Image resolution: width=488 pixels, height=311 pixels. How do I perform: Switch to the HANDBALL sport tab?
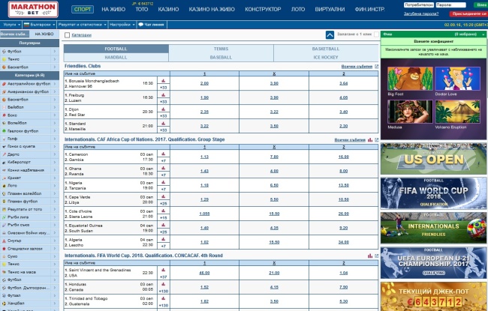pos(116,58)
